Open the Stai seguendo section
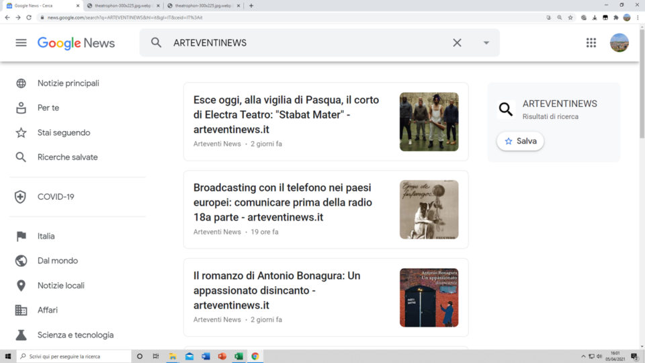Screen dimensions: 645x363 pyautogui.click(x=64, y=132)
